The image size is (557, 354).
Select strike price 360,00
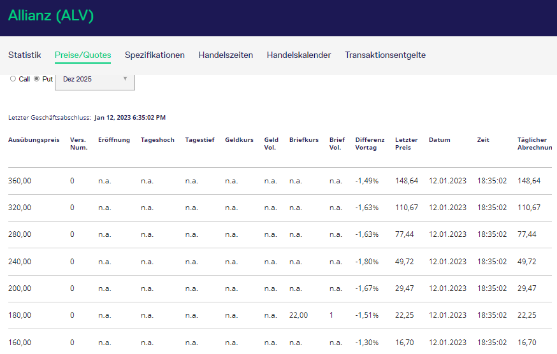tap(20, 181)
